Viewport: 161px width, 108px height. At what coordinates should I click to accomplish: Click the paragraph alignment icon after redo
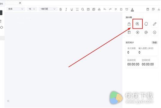pyautogui.click(x=116, y=10)
